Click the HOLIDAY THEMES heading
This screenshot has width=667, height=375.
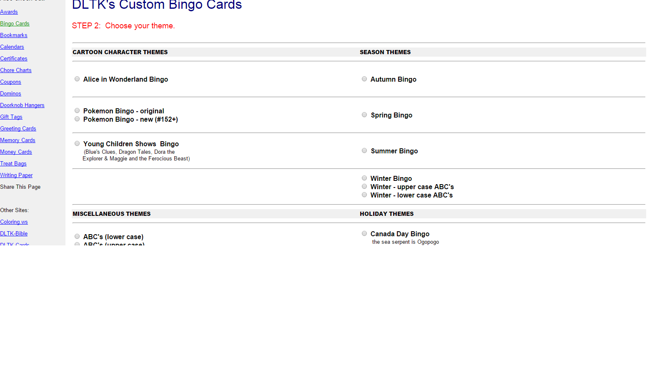coord(387,214)
